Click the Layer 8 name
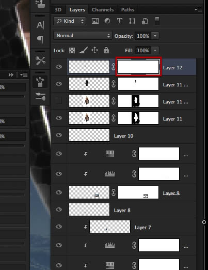Viewport: 208px width, 270px height. 122,211
